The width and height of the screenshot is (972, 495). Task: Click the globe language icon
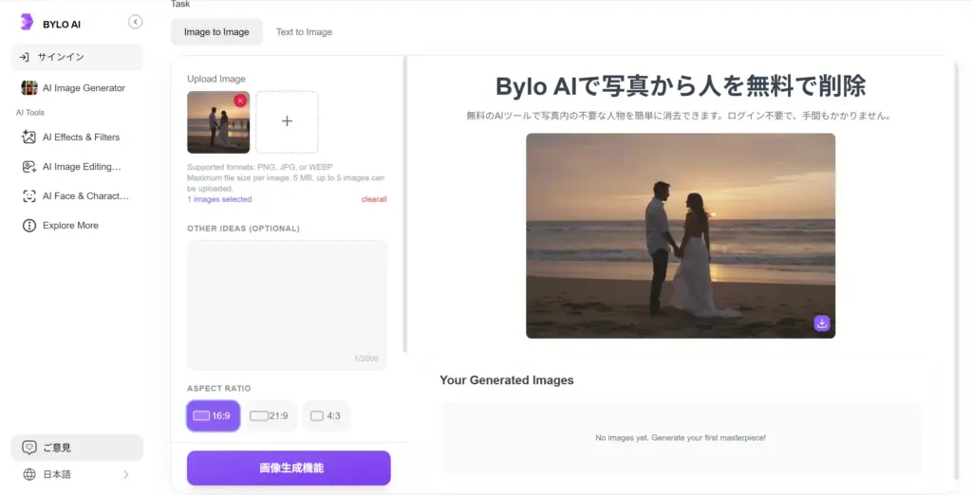(28, 474)
